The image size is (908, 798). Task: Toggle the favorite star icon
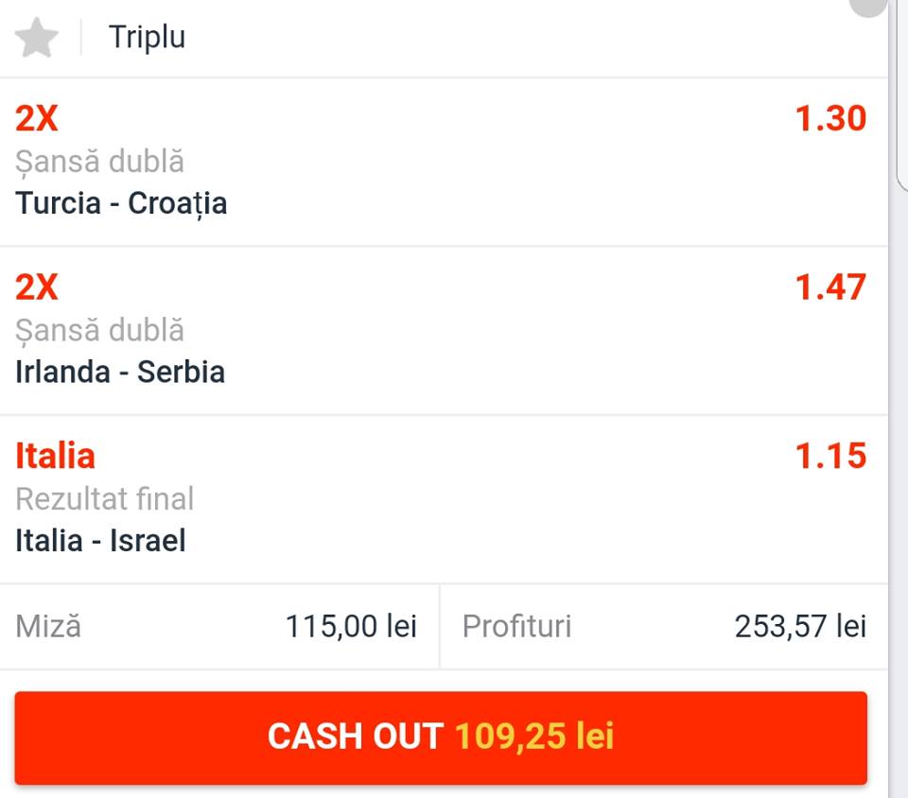(x=37, y=38)
